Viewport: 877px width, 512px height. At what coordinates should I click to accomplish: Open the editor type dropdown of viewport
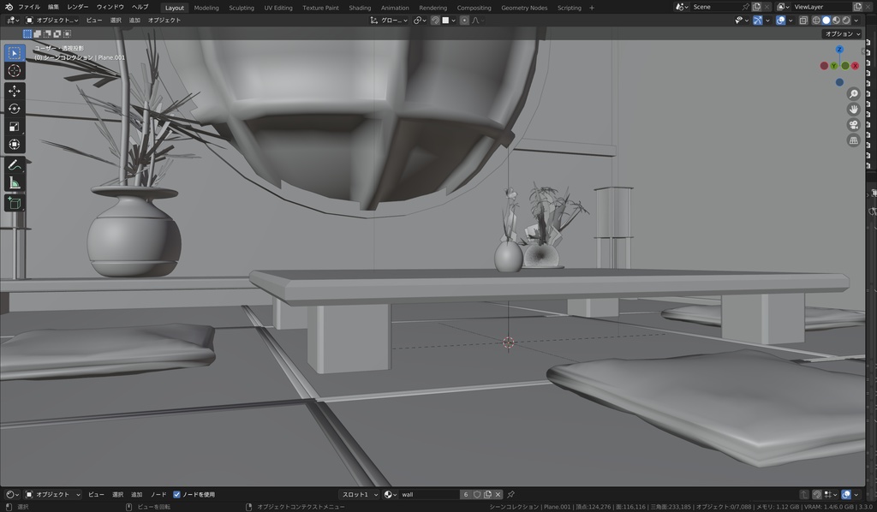point(11,21)
